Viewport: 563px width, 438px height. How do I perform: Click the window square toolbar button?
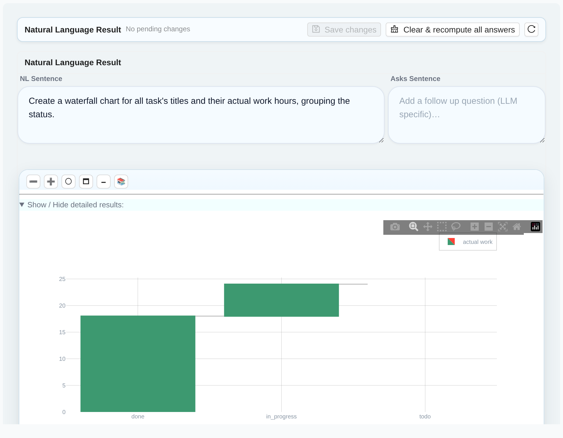click(86, 182)
